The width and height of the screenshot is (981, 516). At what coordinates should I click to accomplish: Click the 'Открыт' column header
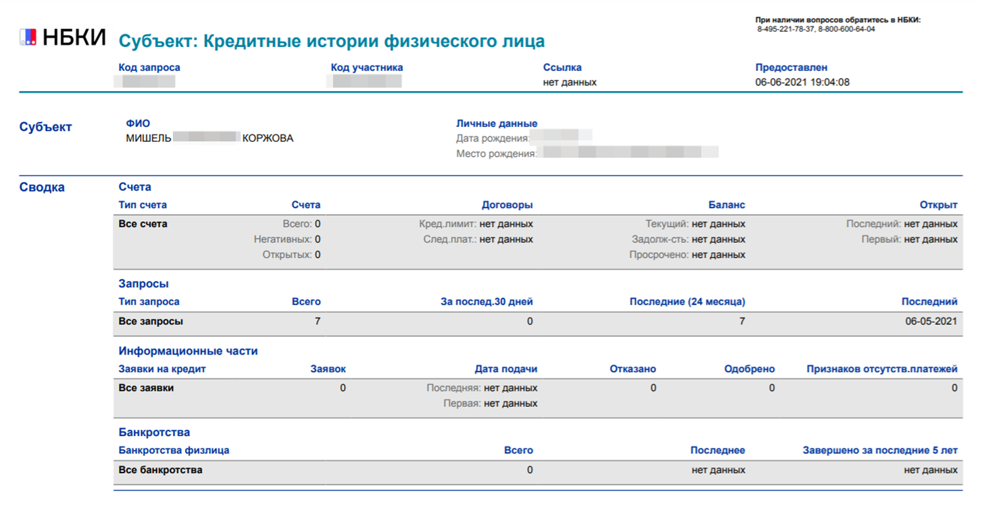tap(938, 205)
